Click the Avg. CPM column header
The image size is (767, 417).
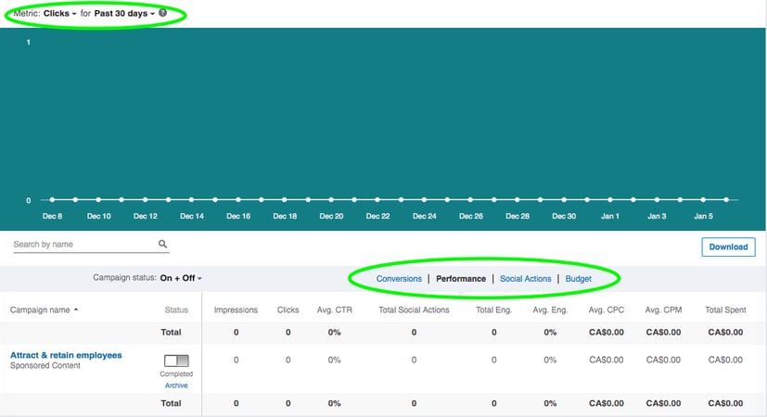[x=663, y=310]
